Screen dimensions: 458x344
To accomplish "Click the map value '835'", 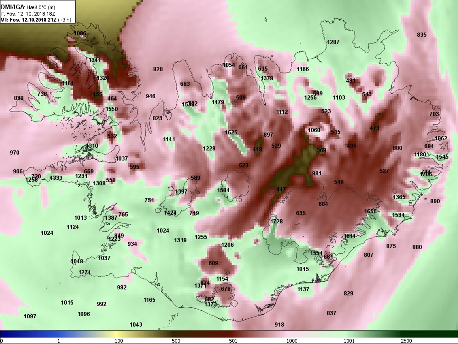I will 421,35.
